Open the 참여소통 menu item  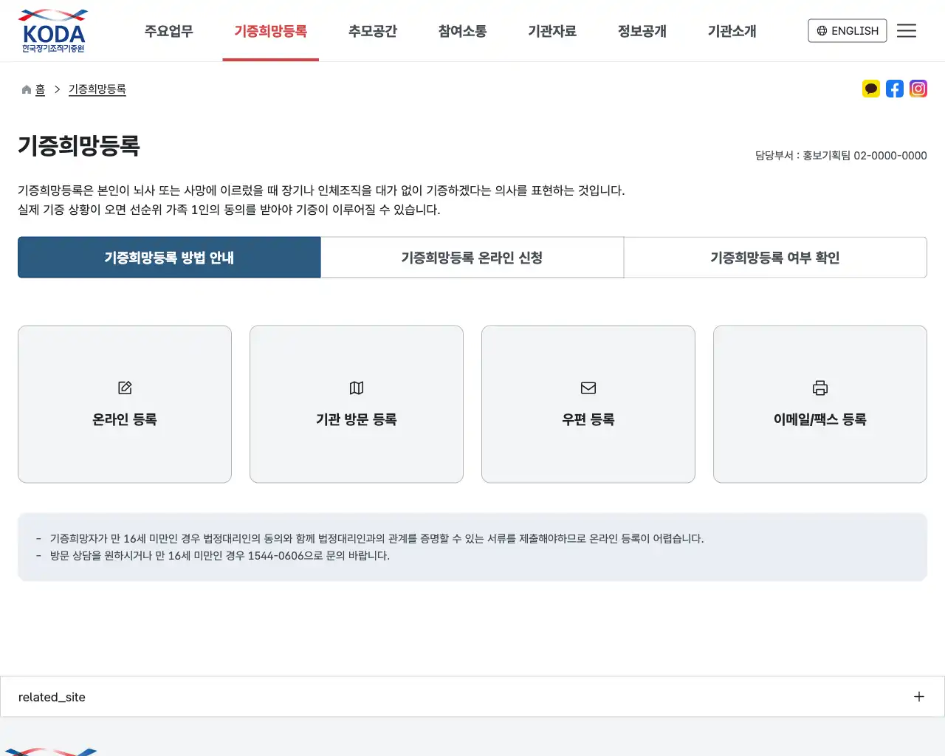(462, 31)
